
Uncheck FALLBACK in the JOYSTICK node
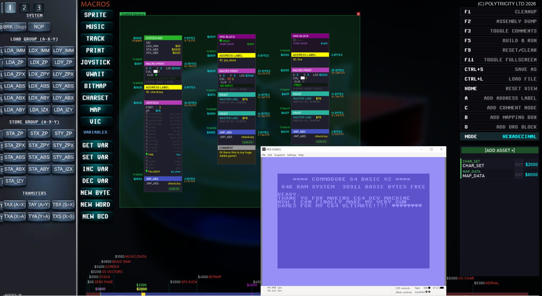tap(147, 171)
